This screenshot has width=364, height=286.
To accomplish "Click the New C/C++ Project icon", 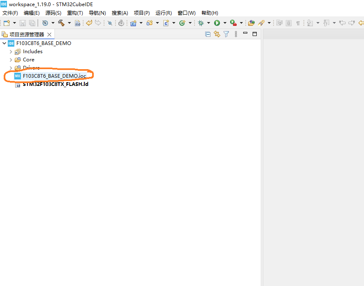I will click(133, 23).
